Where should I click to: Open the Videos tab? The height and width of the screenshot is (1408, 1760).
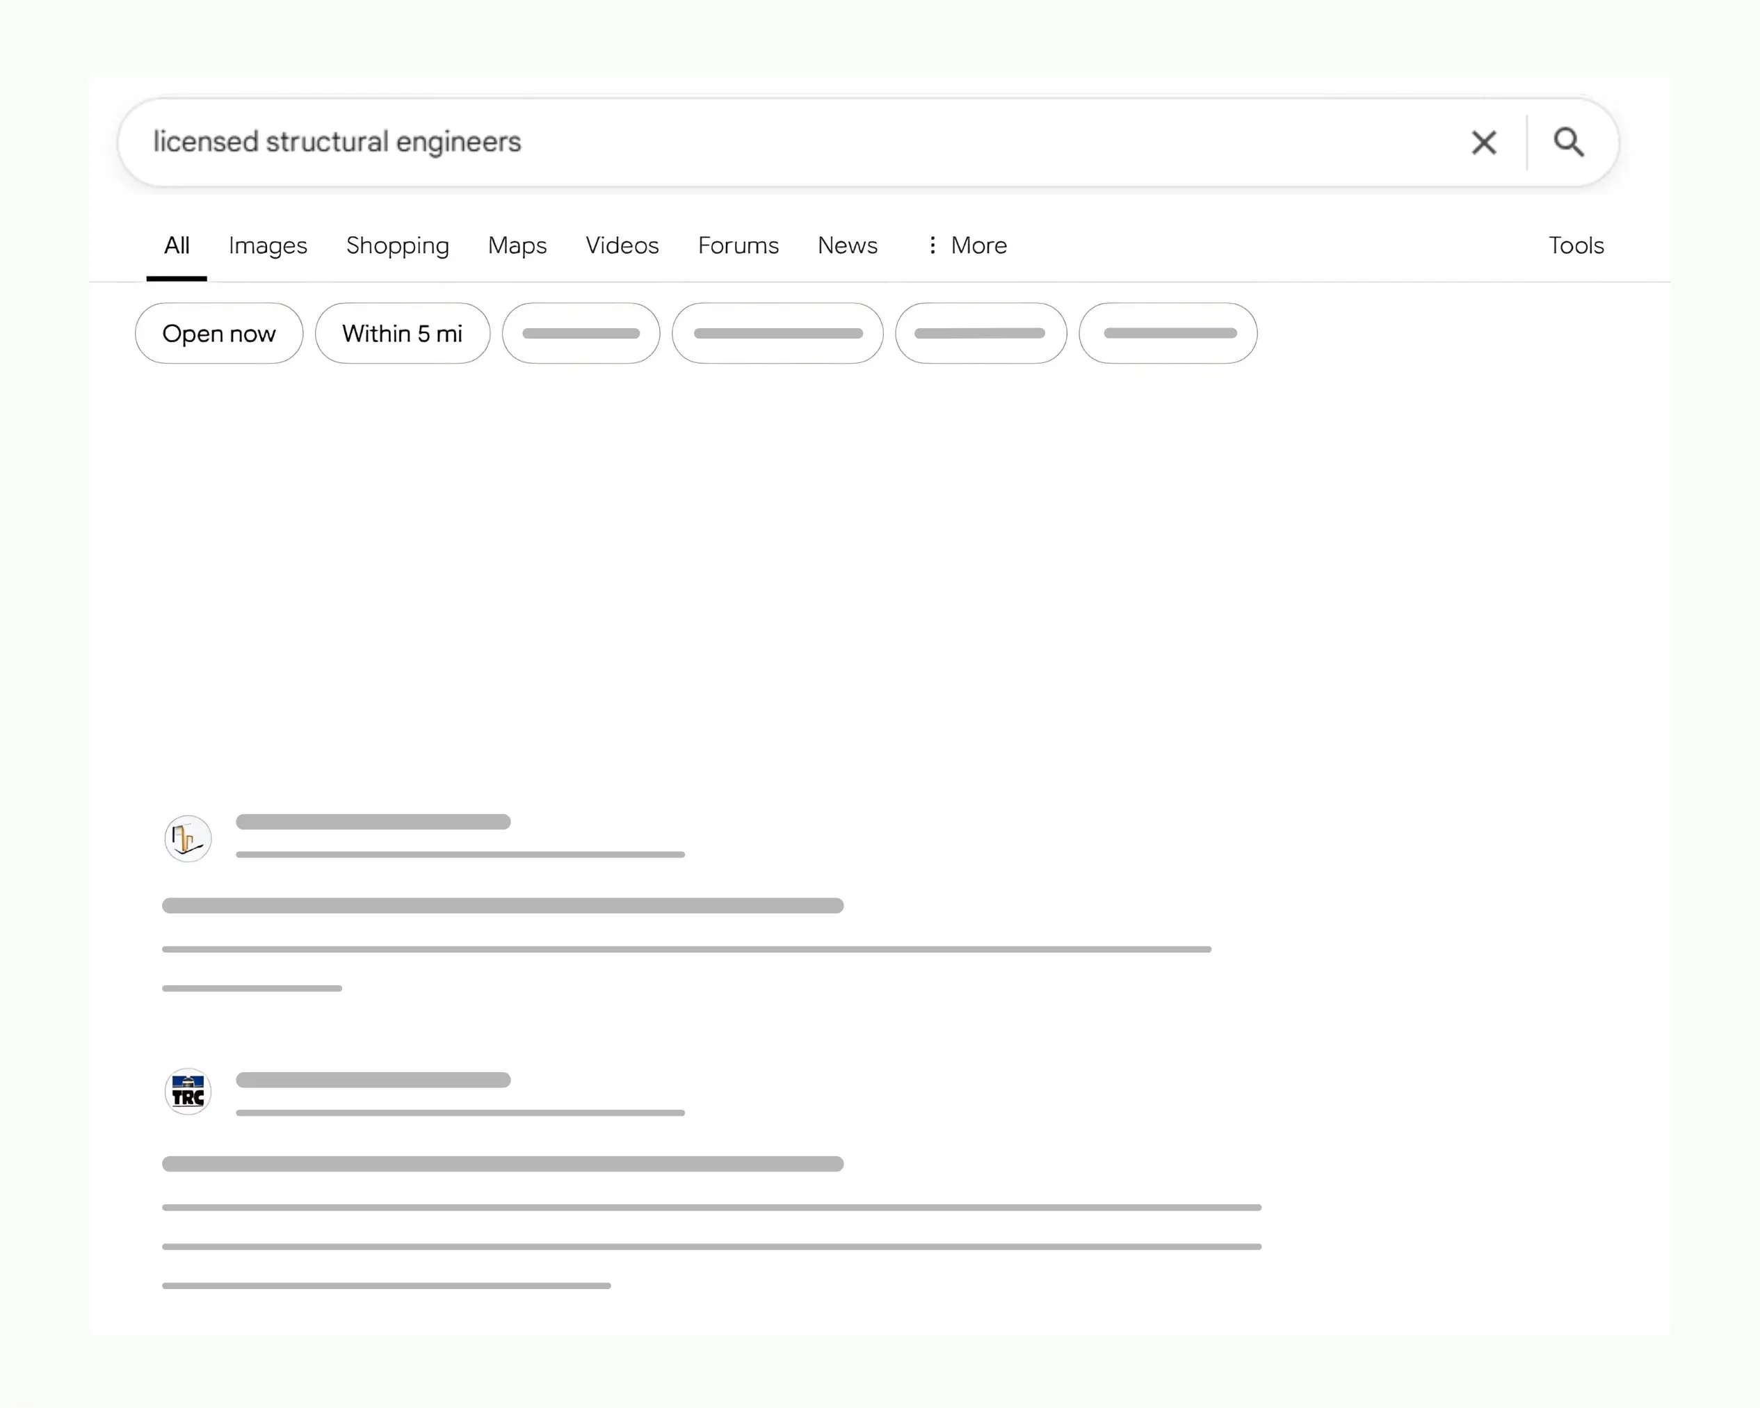tap(622, 245)
